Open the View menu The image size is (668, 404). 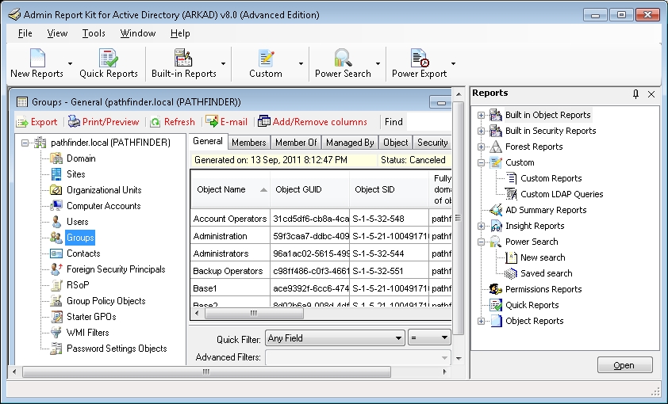click(x=57, y=33)
